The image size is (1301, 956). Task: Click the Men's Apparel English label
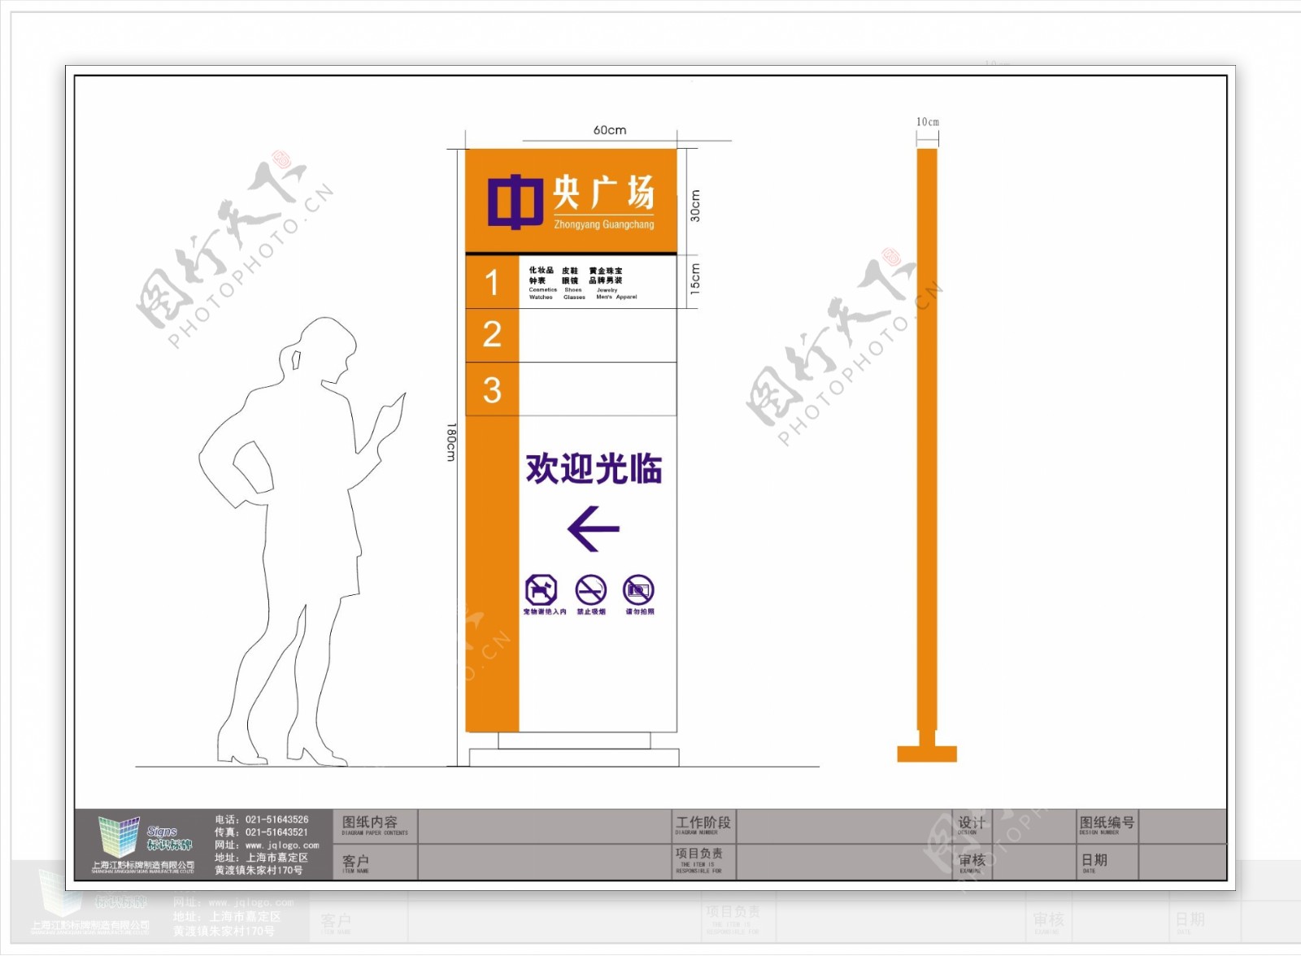coord(616,298)
